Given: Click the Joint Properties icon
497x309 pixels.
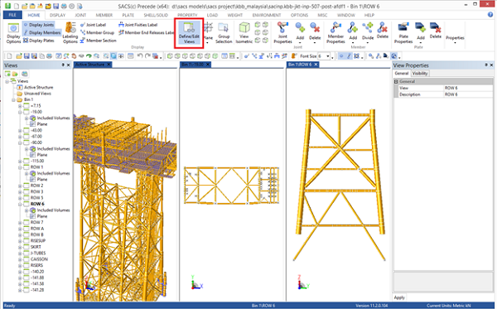Looking at the screenshot, I should (x=282, y=32).
